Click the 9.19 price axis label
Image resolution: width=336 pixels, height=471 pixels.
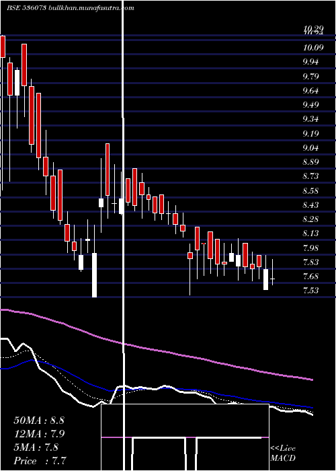click(310, 134)
